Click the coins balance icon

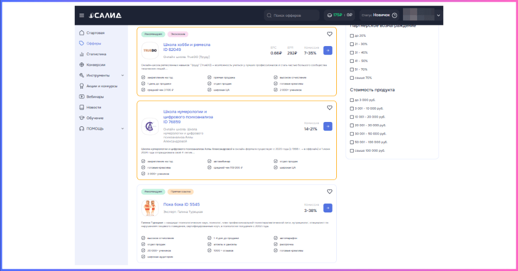click(x=329, y=15)
